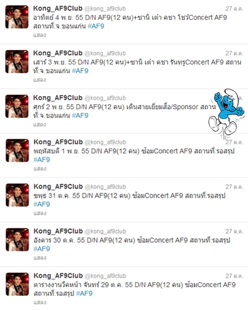
Task: Open avatar of the ศุกร์ 2 พ.ย. tweet
Action: coord(17,106)
